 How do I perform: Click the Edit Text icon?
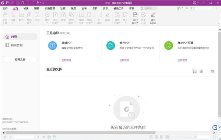(81, 15)
